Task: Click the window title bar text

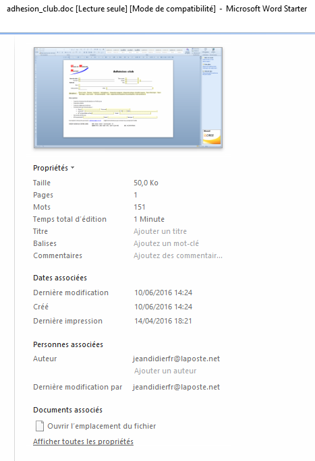Action: click(156, 9)
